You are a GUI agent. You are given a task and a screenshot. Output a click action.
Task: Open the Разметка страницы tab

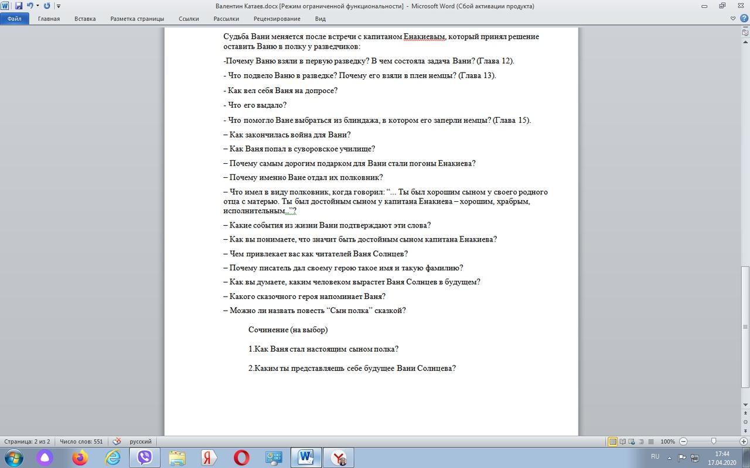137,19
